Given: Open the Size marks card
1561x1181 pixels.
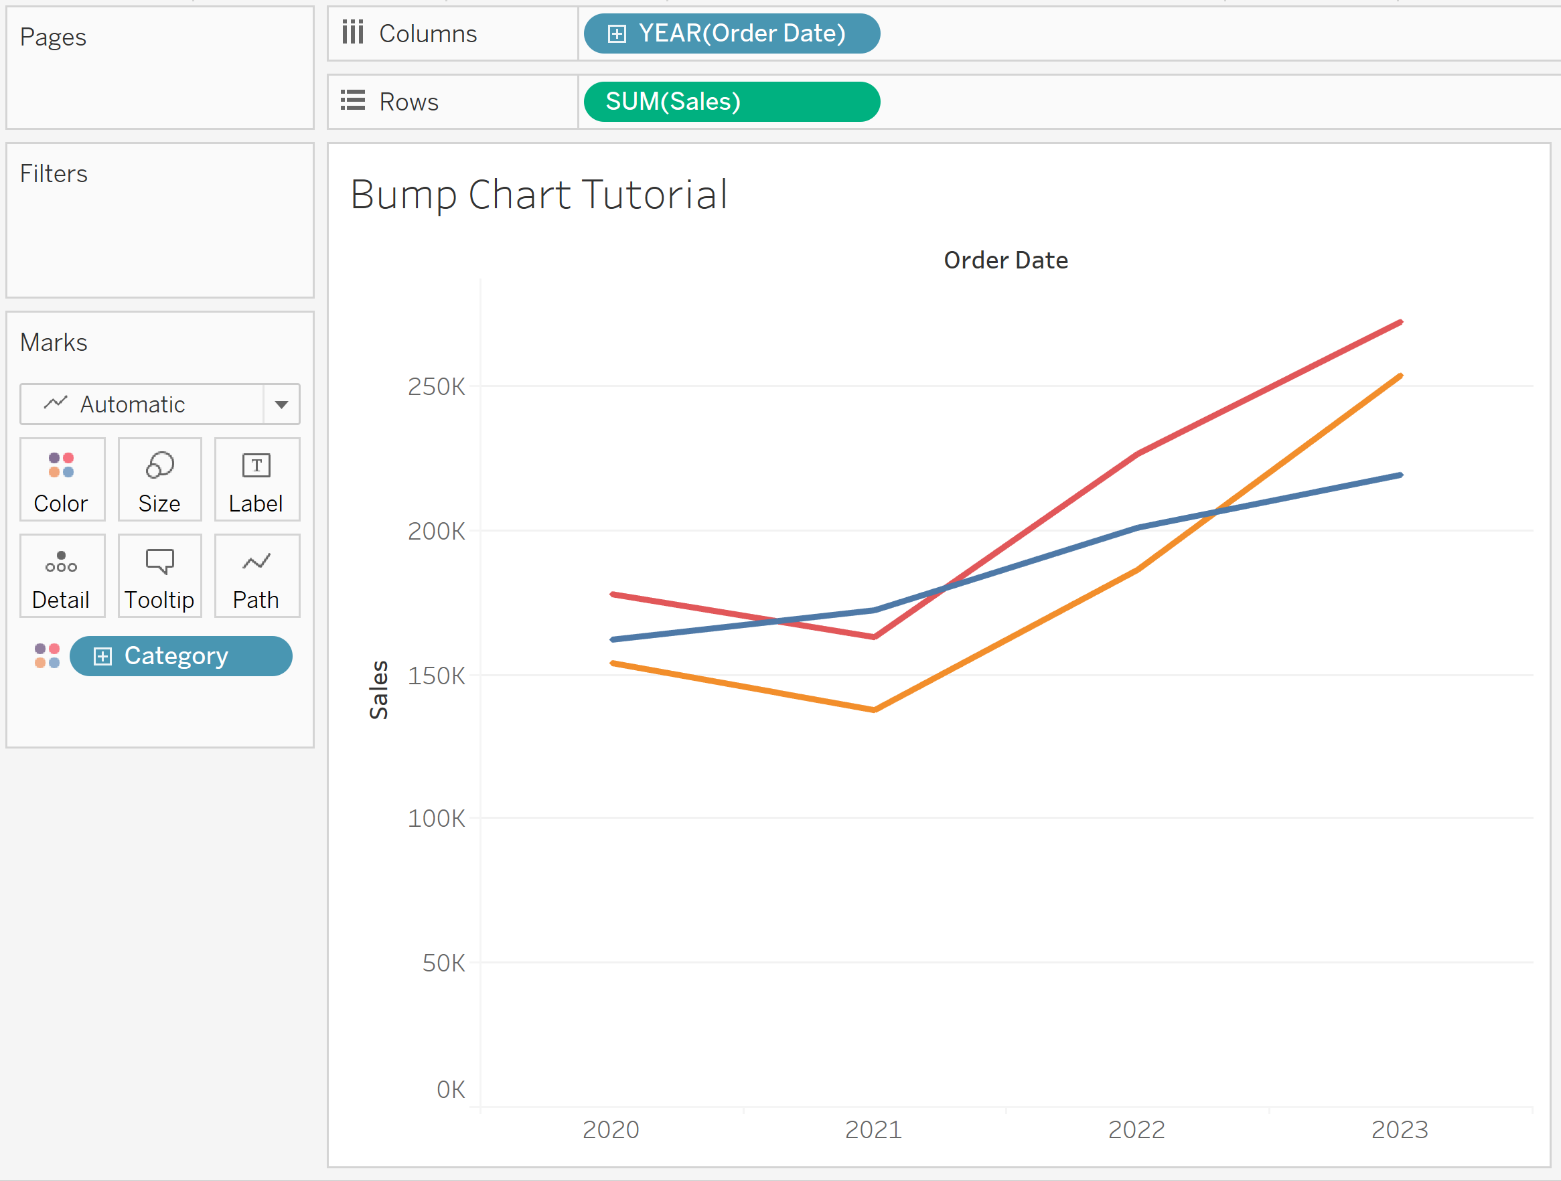Looking at the screenshot, I should [159, 480].
